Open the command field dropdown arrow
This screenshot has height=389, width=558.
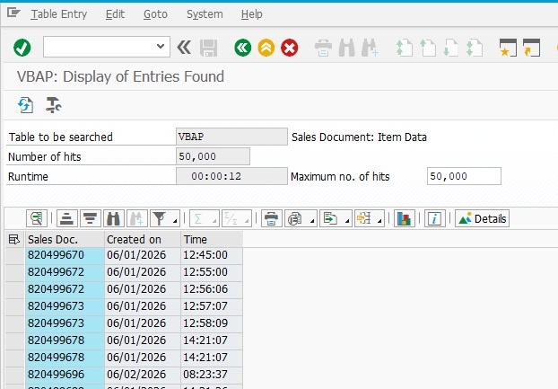coord(161,47)
